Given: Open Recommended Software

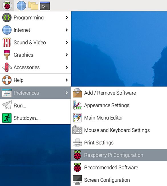Looking at the screenshot, I should (x=119, y=167).
